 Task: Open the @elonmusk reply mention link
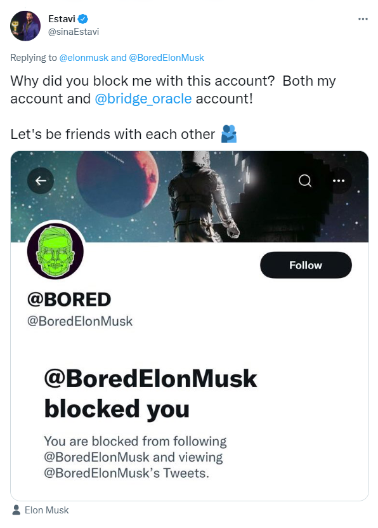point(84,58)
